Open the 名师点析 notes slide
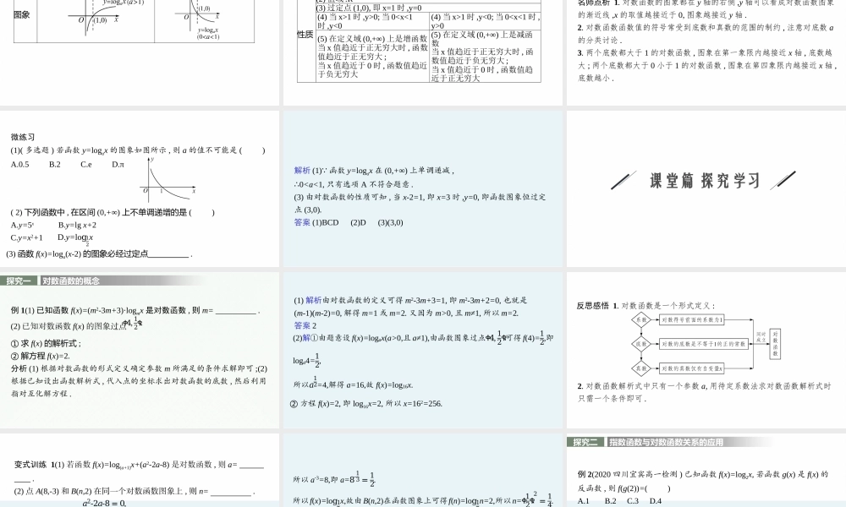 (x=706, y=52)
